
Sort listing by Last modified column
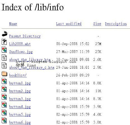[x=69, y=24]
